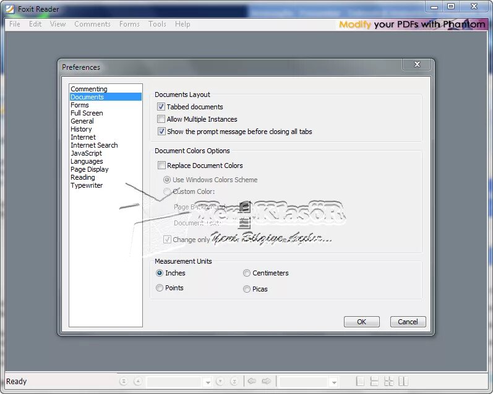Enable Allow Multiple Instances checkbox
Screen dimensions: 493x394
click(161, 119)
